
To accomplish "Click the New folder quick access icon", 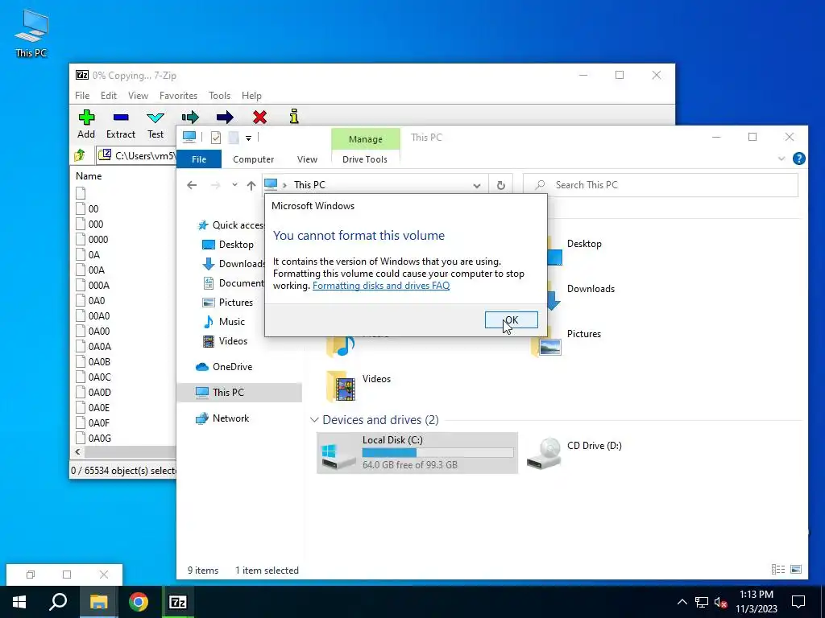I will 233,138.
